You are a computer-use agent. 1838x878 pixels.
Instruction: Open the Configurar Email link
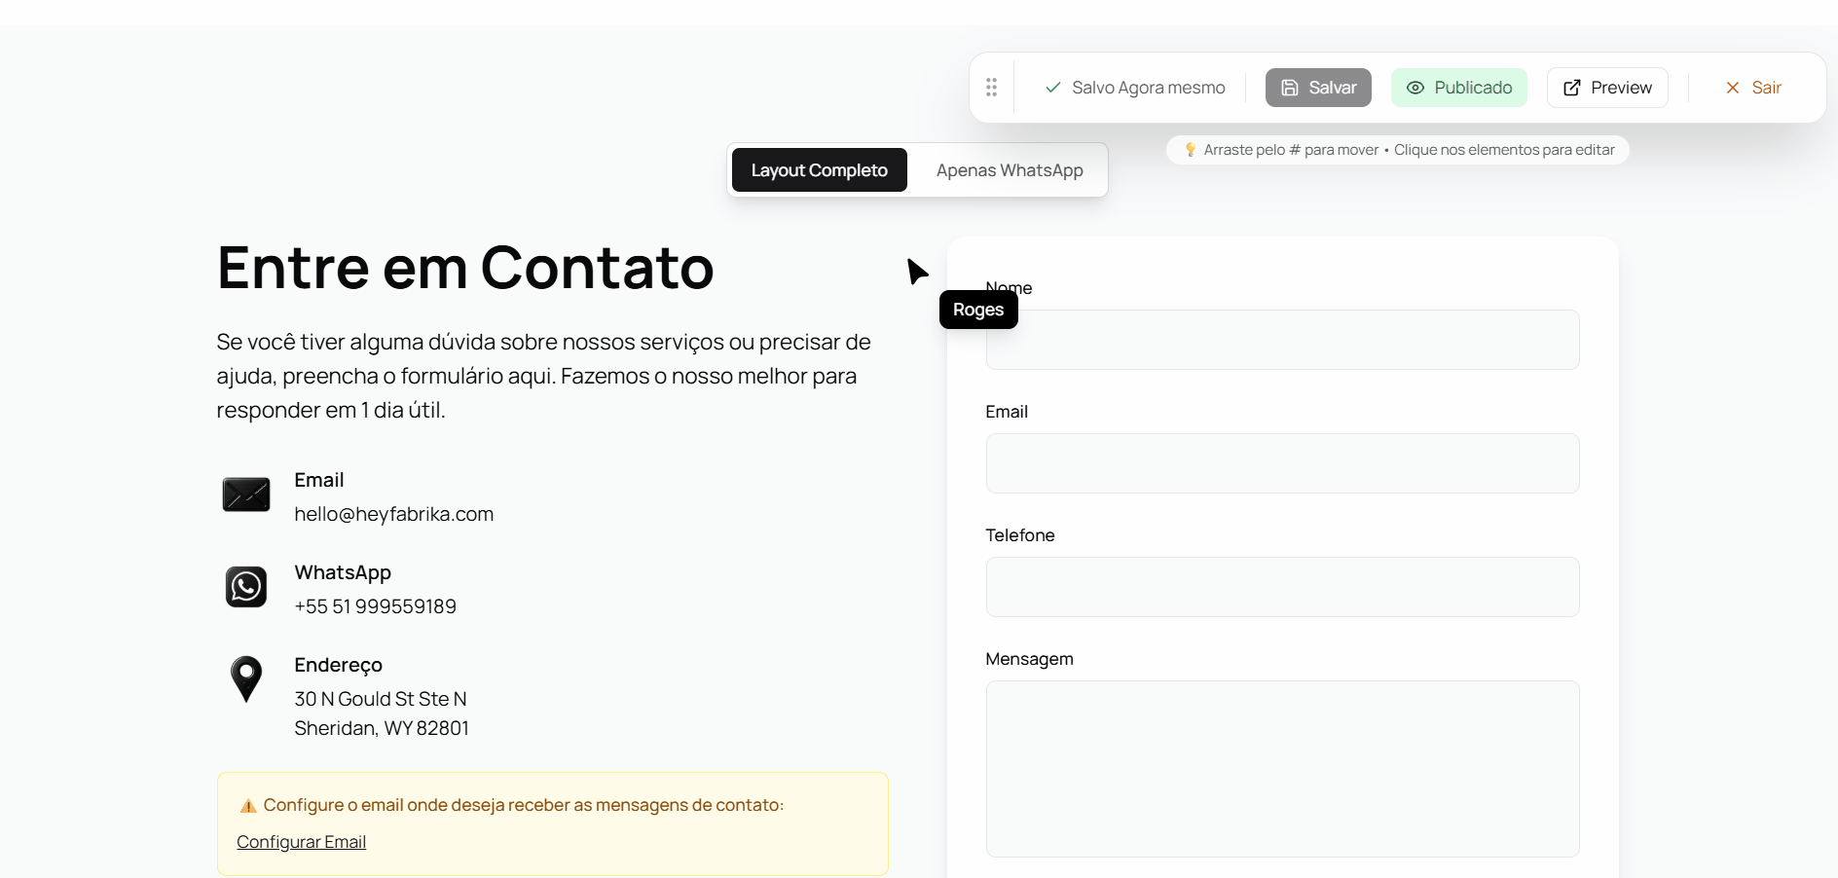(x=301, y=841)
